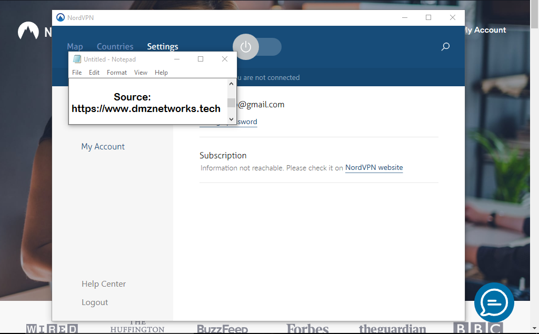Click the Subscription heading text
Screen dimensions: 539x334
point(223,156)
